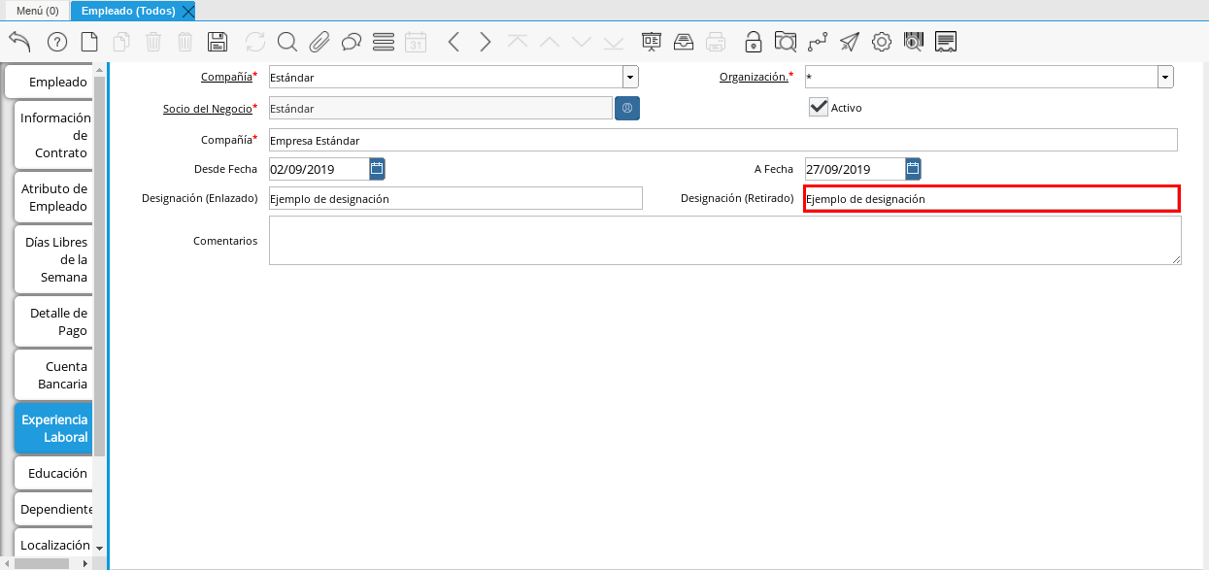Click the Refresh circular arrows icon
The image size is (1209, 570).
point(255,42)
